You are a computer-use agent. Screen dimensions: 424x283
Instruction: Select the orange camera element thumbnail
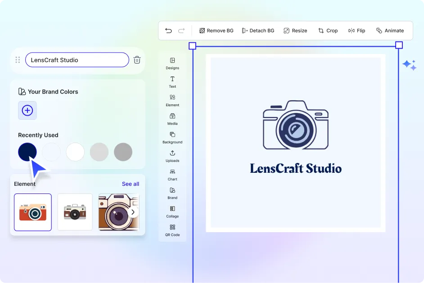click(x=33, y=212)
